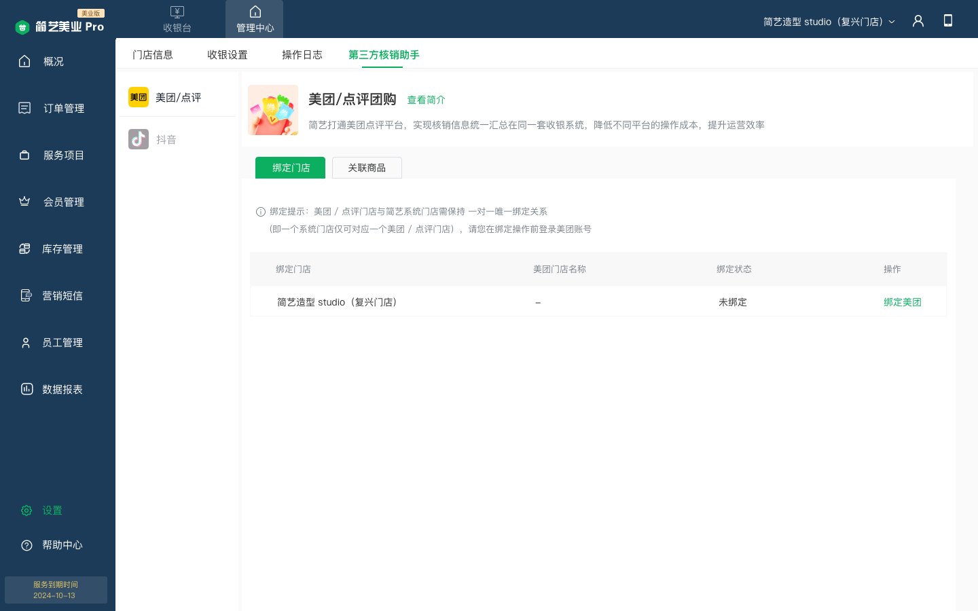Open the 员工管理 staff management icon
Viewport: 978px width, 611px height.
(x=24, y=342)
